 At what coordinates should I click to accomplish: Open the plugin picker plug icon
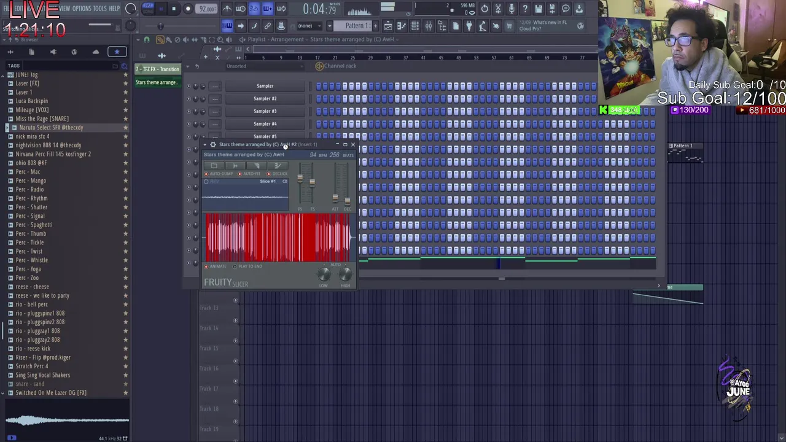[469, 26]
